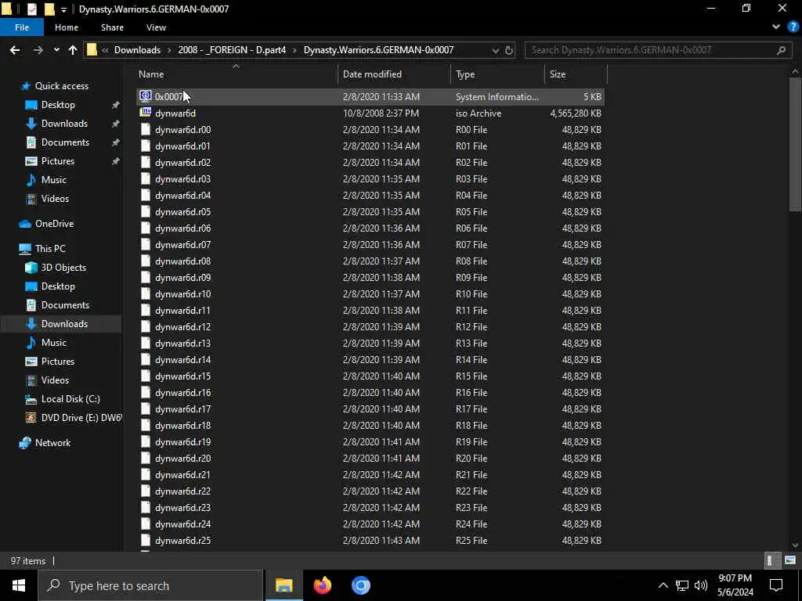Viewport: 802px width, 601px height.
Task: Open the volume control tray icon
Action: coord(701,585)
